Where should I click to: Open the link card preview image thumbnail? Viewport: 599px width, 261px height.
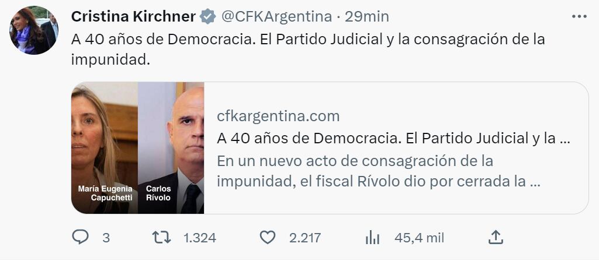pos(137,148)
